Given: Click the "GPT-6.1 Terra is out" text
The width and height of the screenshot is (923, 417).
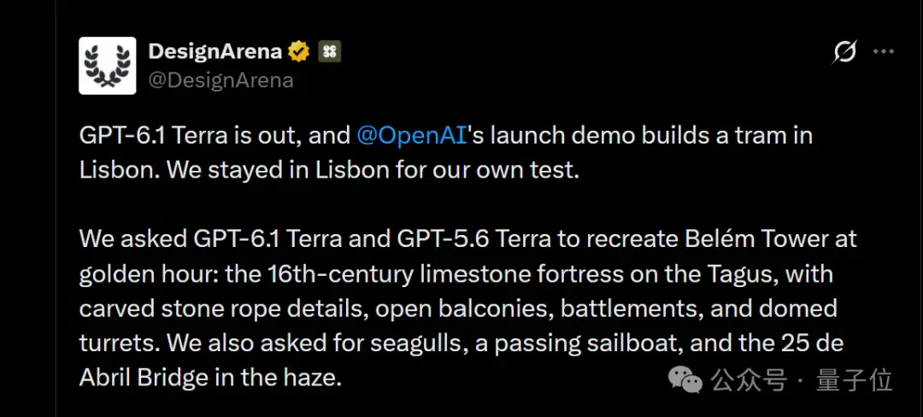Looking at the screenshot, I should (x=189, y=136).
